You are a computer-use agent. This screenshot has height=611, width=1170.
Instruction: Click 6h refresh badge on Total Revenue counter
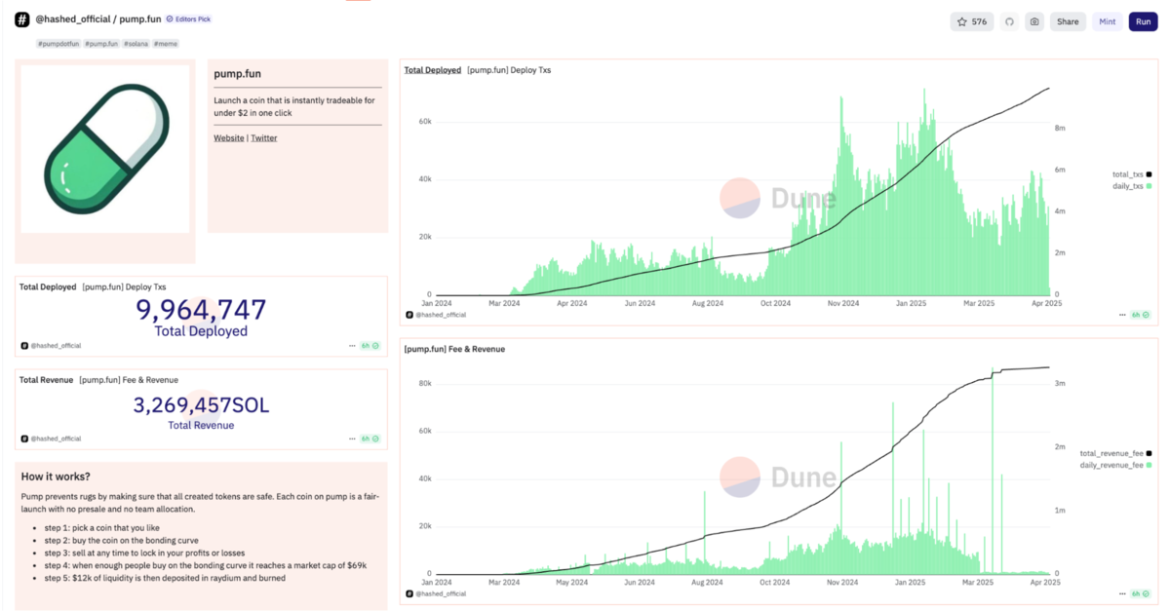369,439
